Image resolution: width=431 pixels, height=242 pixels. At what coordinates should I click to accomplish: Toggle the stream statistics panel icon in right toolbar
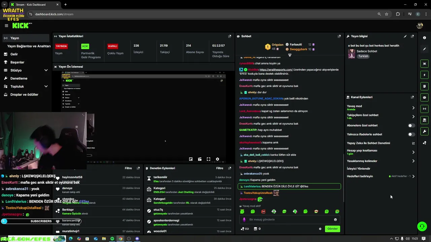pyautogui.click(x=425, y=120)
